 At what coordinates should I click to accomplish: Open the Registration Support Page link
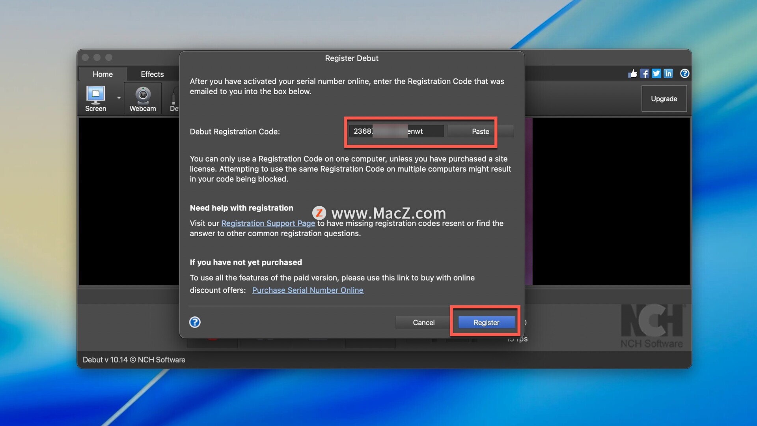(268, 223)
